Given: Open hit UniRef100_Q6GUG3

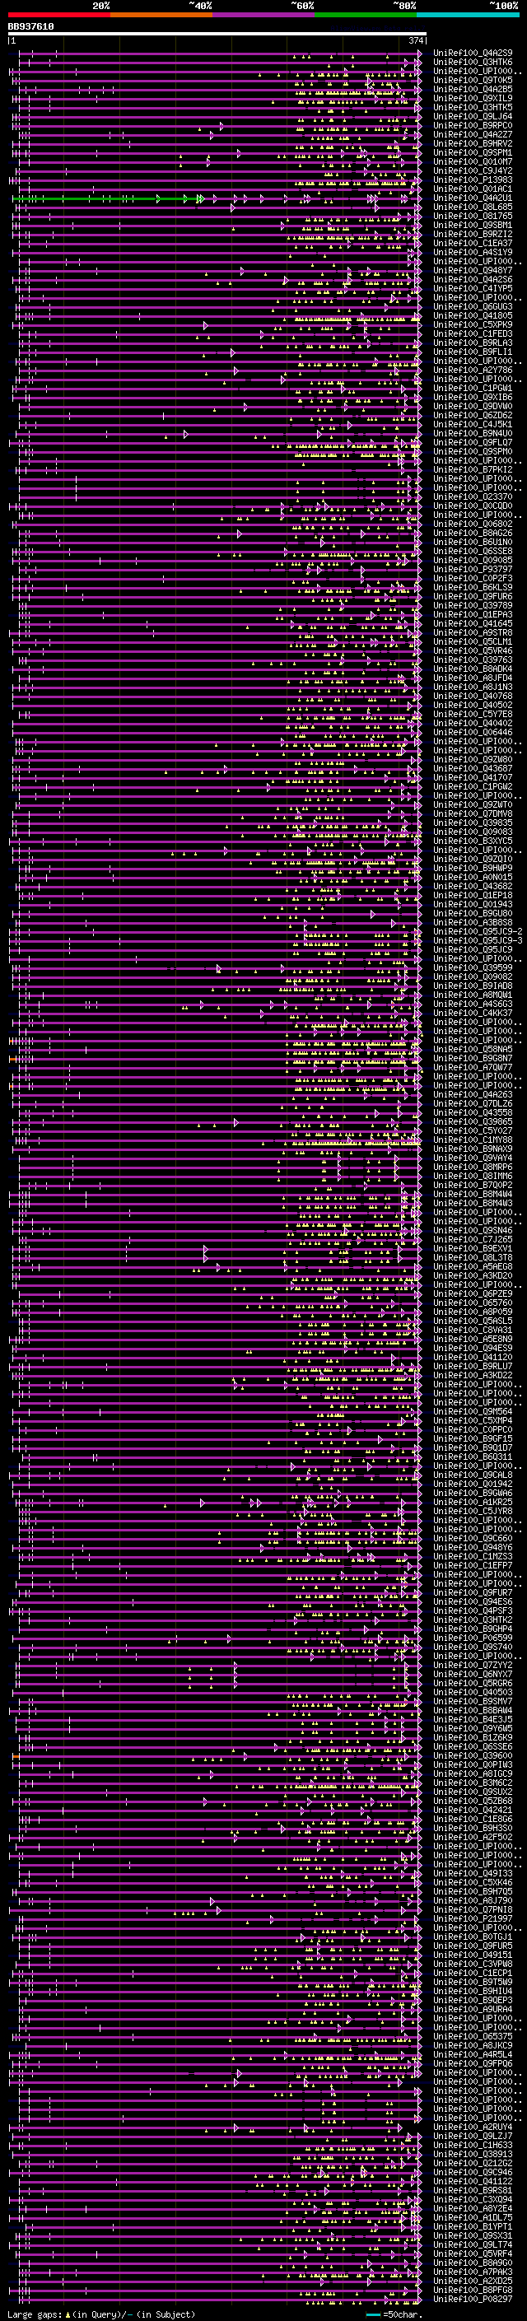Looking at the screenshot, I should pyautogui.click(x=473, y=306).
